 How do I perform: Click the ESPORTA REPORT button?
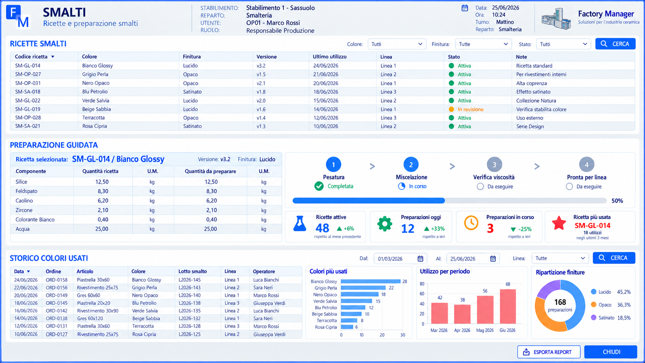click(549, 352)
